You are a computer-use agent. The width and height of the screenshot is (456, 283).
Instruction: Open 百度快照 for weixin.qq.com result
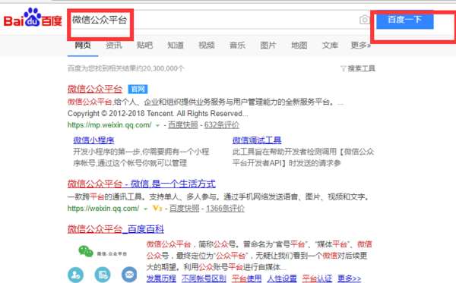tap(185, 209)
